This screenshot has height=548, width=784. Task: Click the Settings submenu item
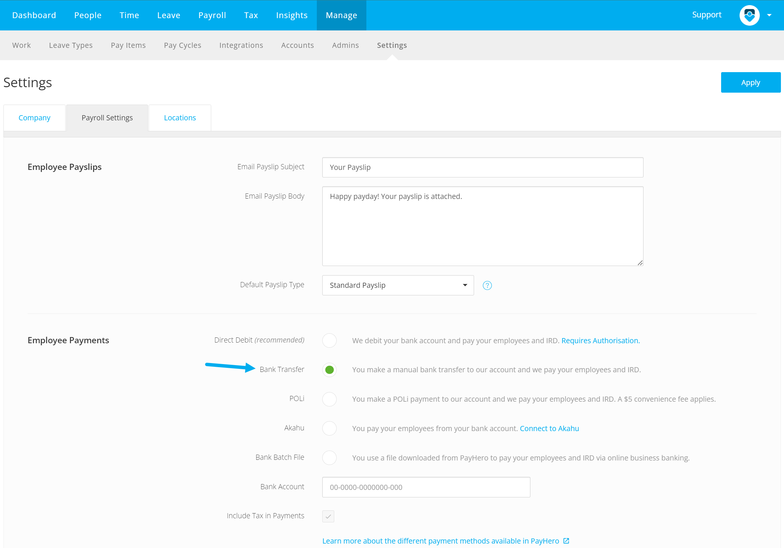point(392,45)
